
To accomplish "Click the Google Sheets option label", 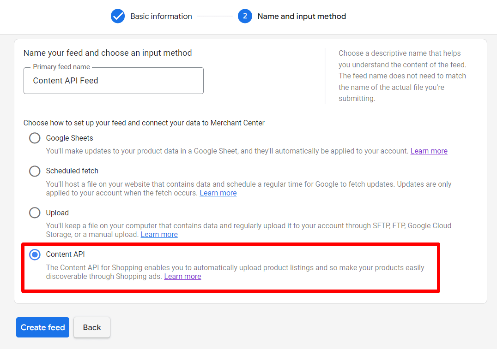I will pyautogui.click(x=69, y=138).
